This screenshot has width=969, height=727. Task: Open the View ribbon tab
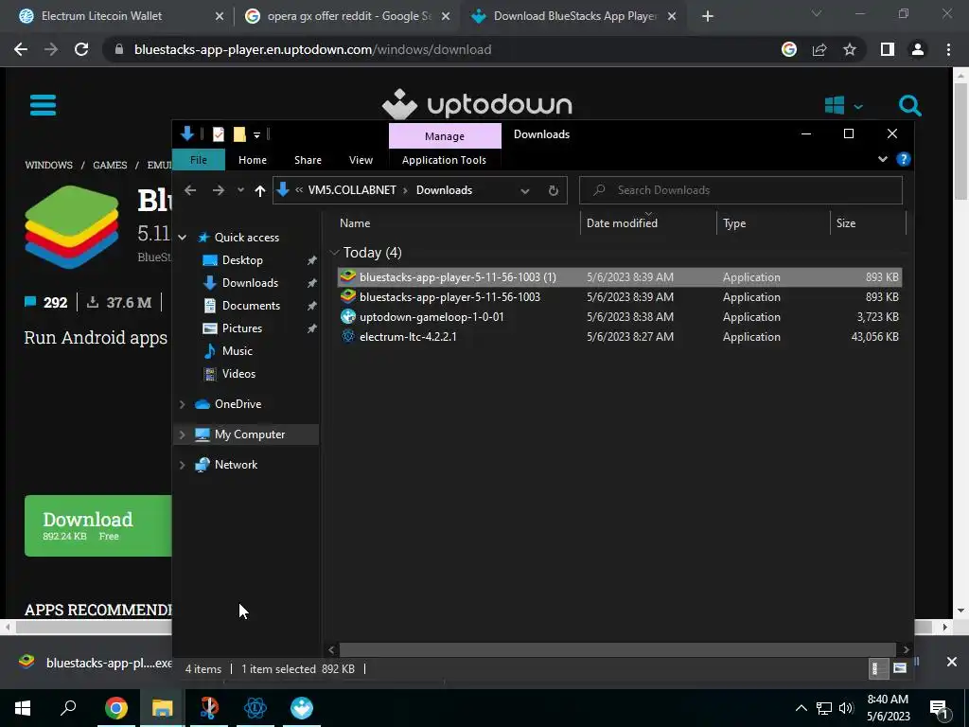point(361,160)
